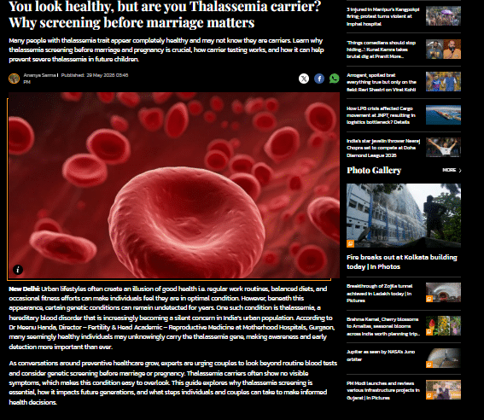Open Photo Gallery section heading
484x420 pixels.
374,171
